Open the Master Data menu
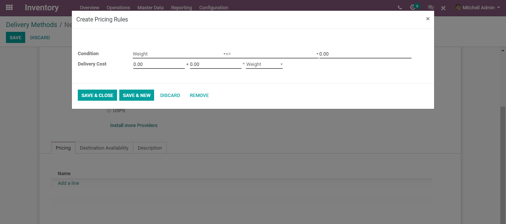This screenshot has height=224, width=506. pos(150,7)
